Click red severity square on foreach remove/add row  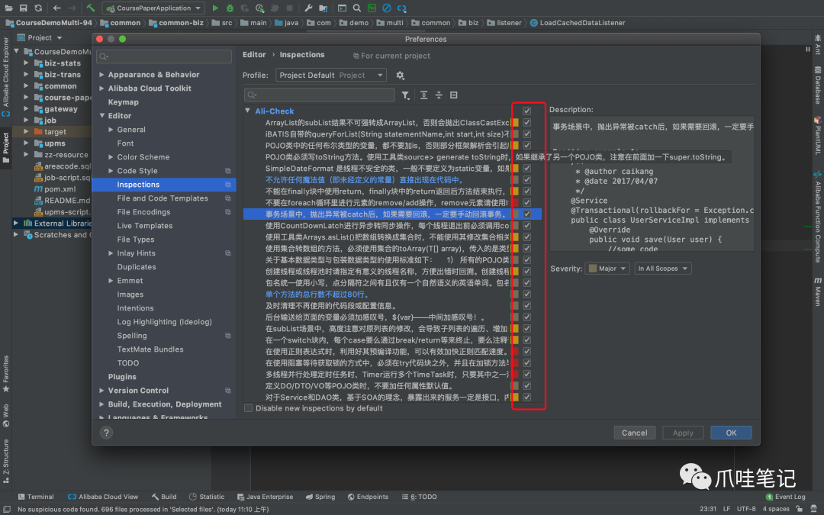pos(516,202)
